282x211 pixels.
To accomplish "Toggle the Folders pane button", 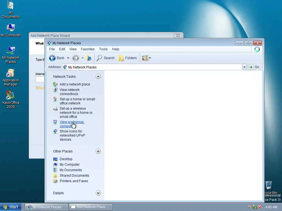I will pos(128,58).
